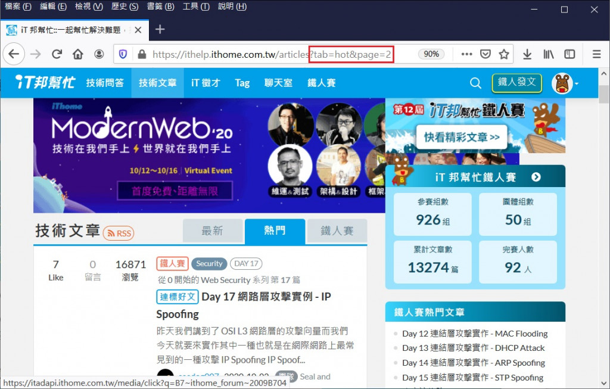
Task: Switch to the 鐵人賽 articles tab
Action: click(x=337, y=231)
